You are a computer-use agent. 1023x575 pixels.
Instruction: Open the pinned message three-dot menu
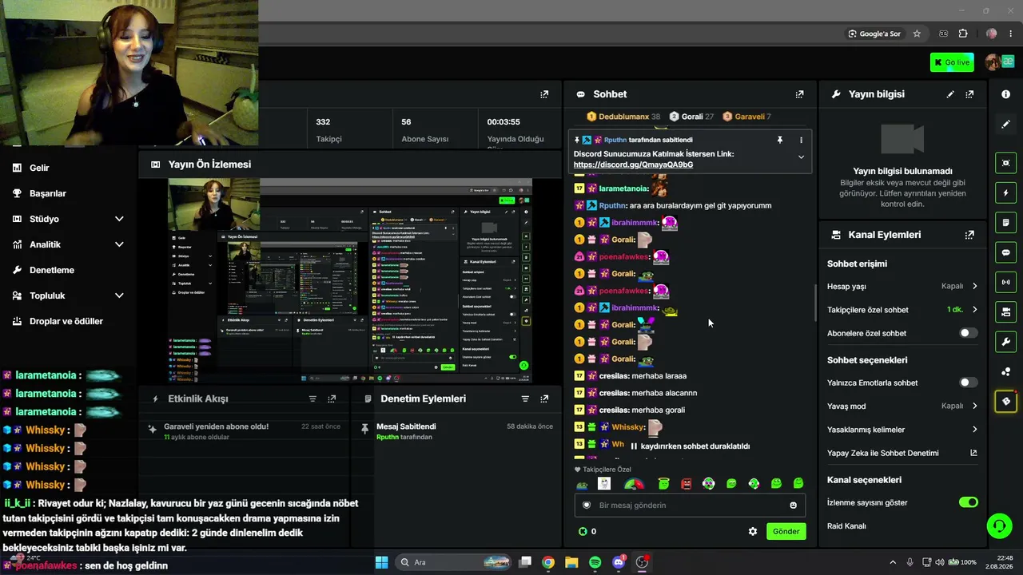(801, 140)
